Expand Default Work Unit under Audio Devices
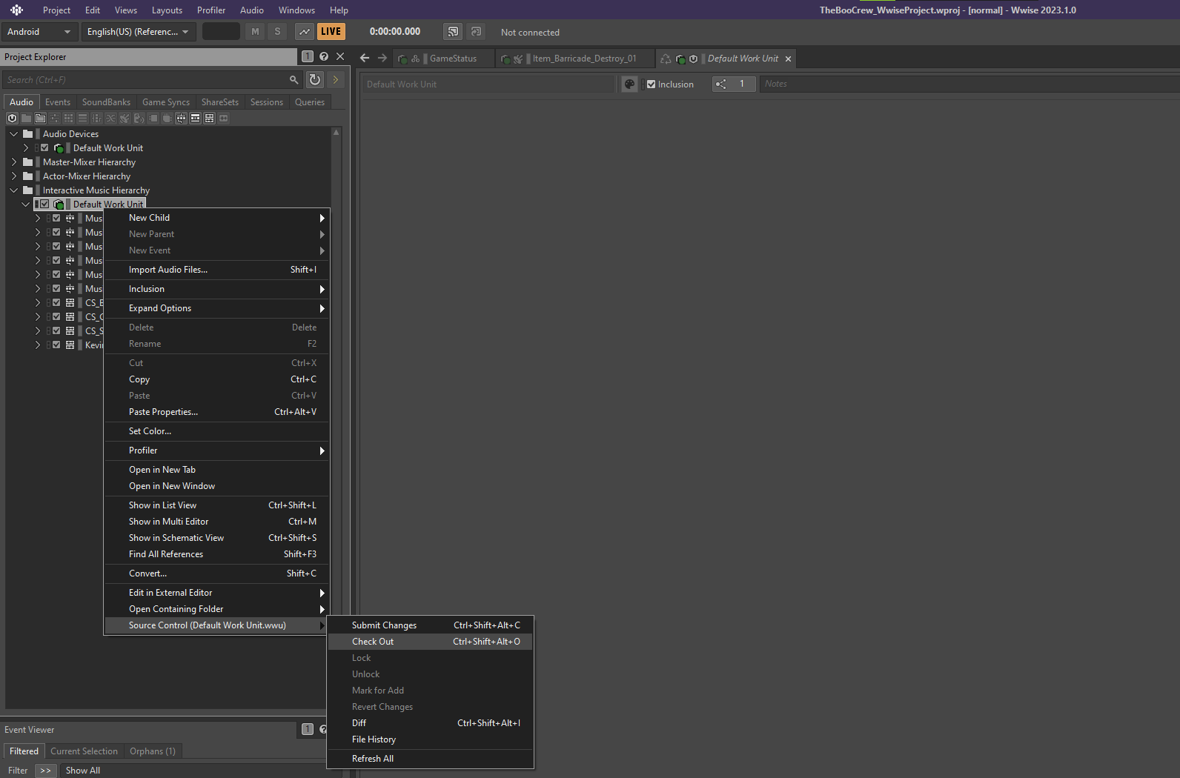The width and height of the screenshot is (1180, 778). (26, 148)
